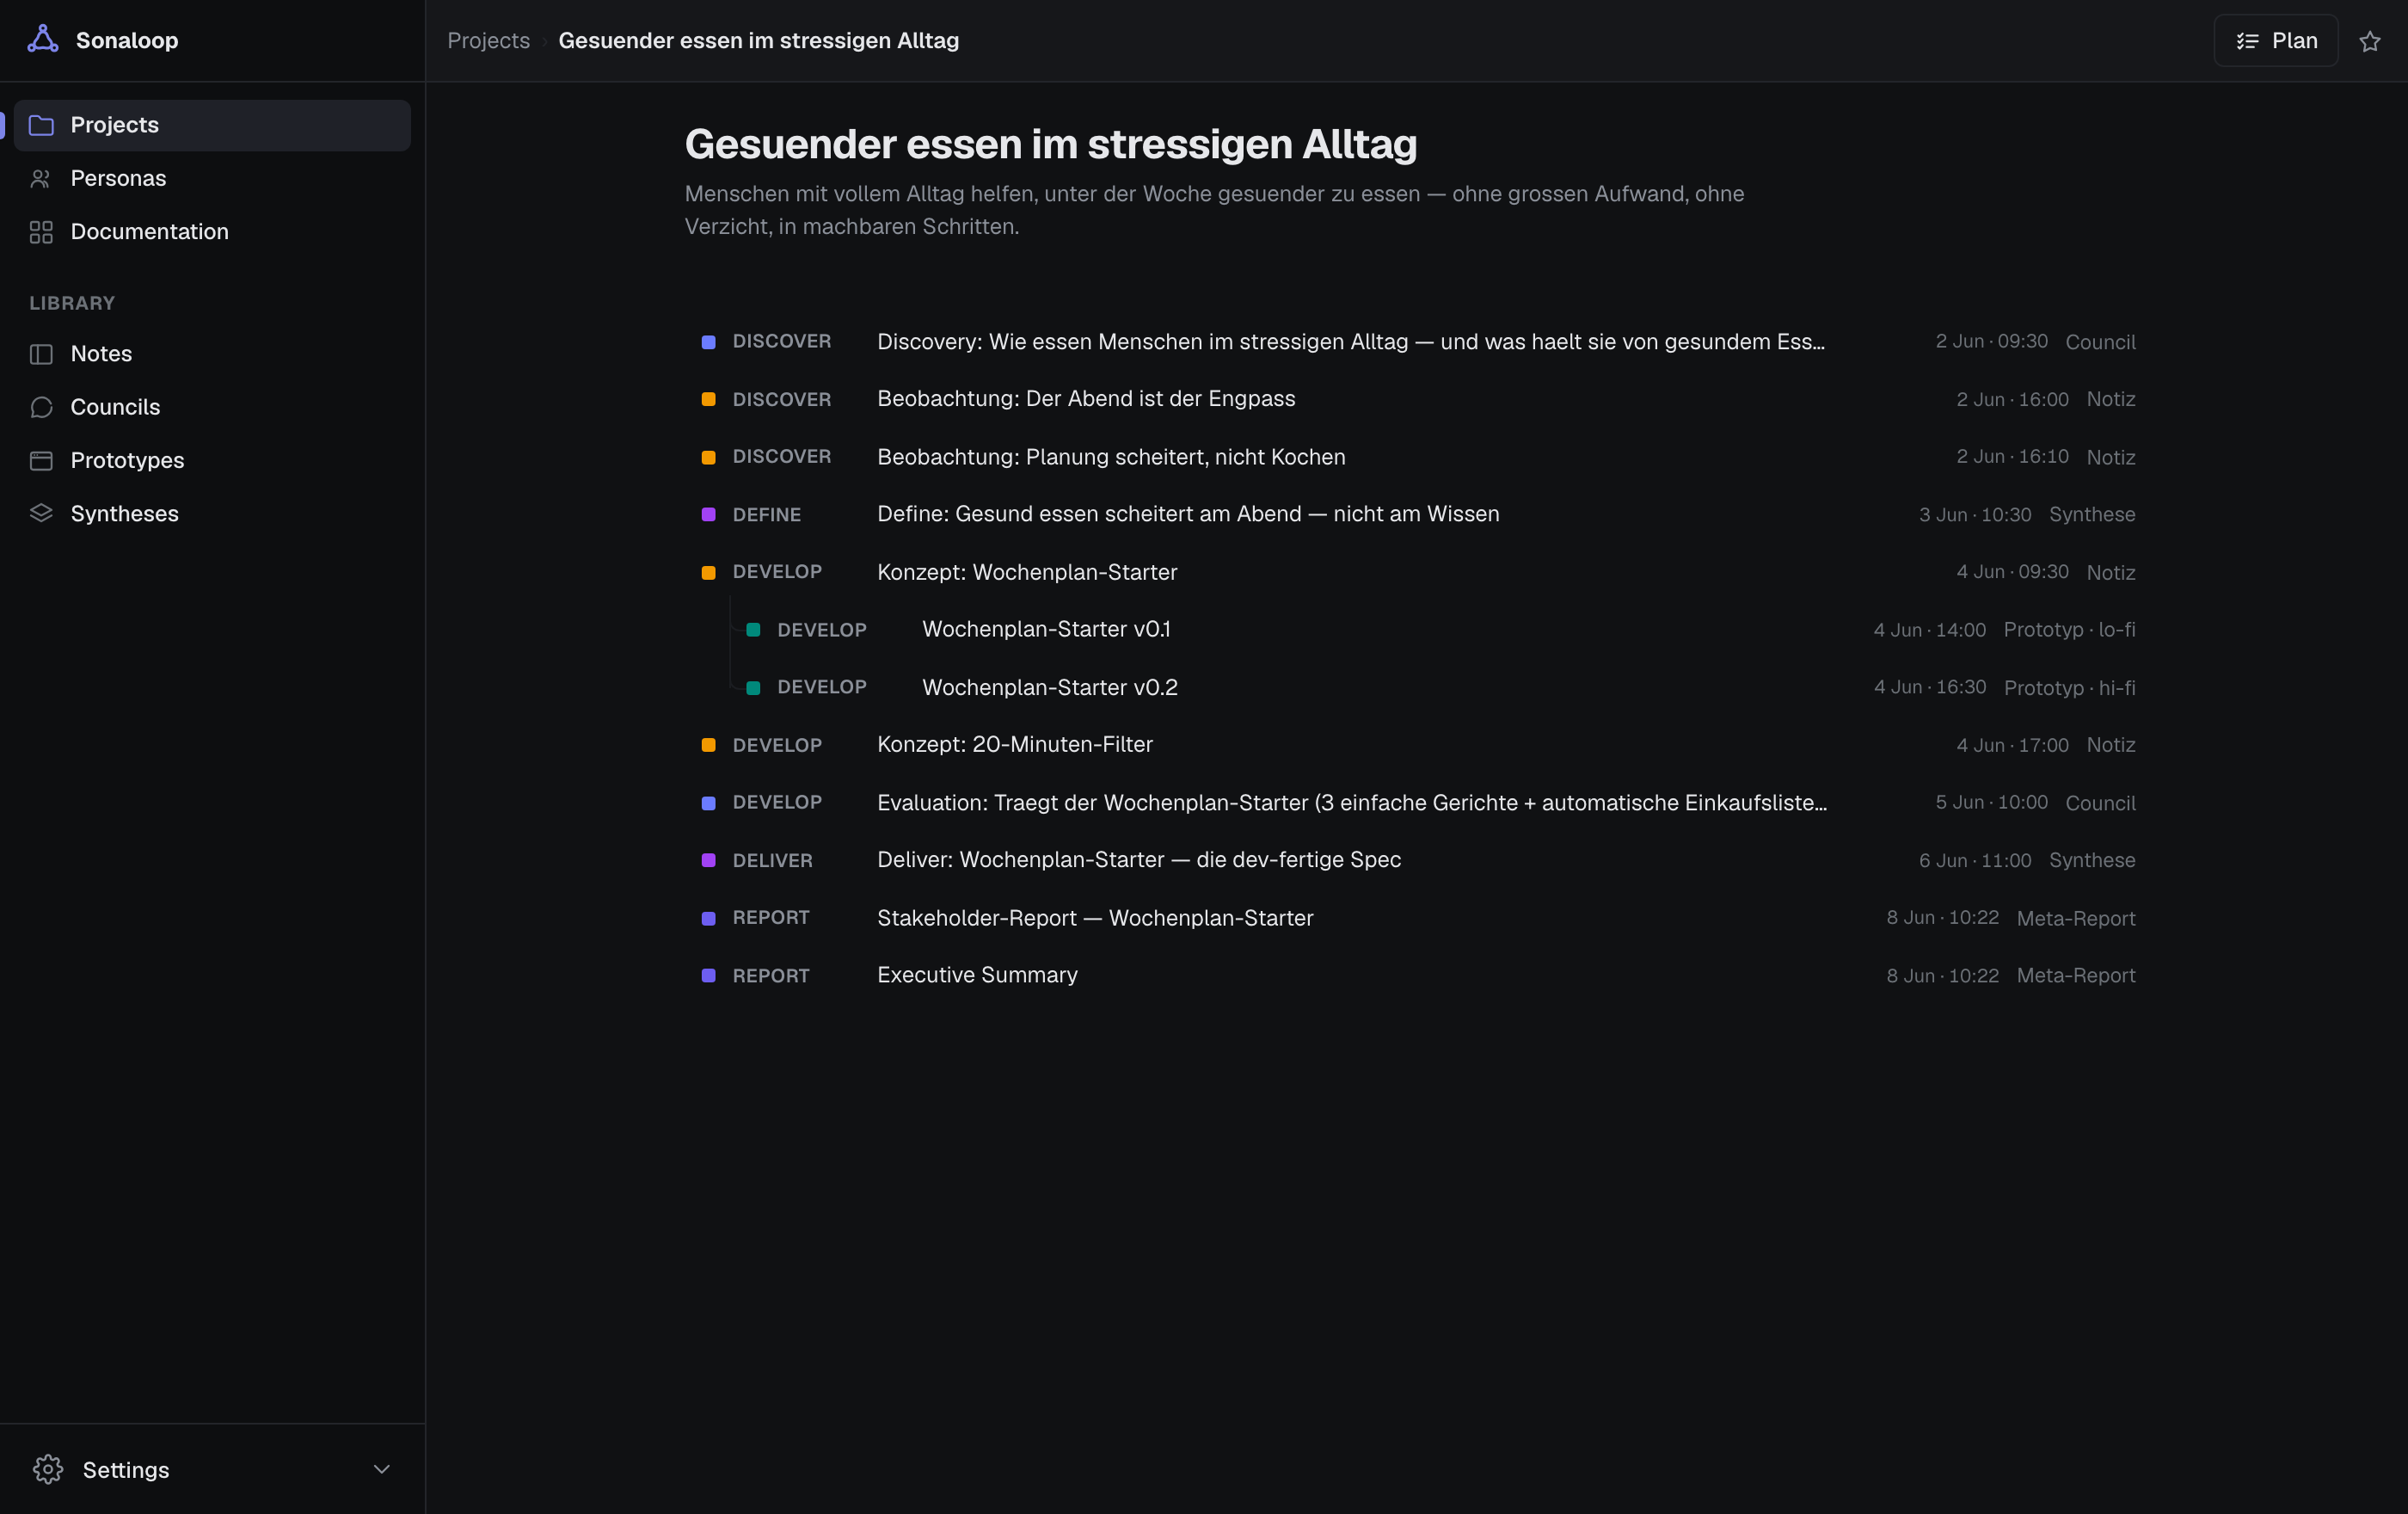Expand the Settings chevron menu
The width and height of the screenshot is (2408, 1514).
coord(381,1469)
